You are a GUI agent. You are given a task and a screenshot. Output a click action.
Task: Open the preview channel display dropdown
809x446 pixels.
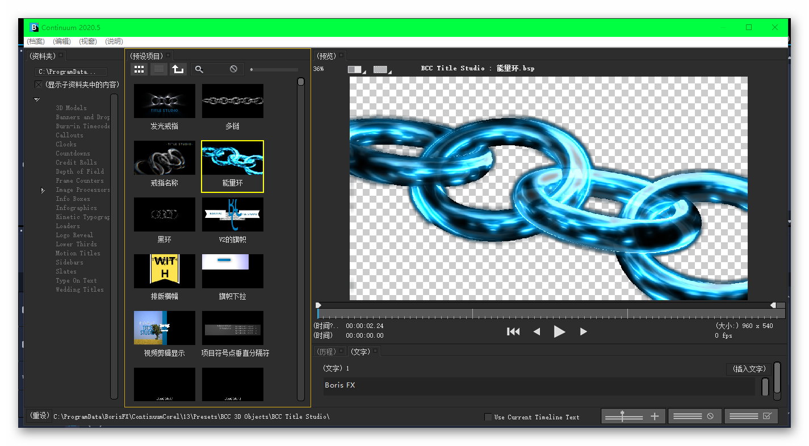pyautogui.click(x=357, y=69)
